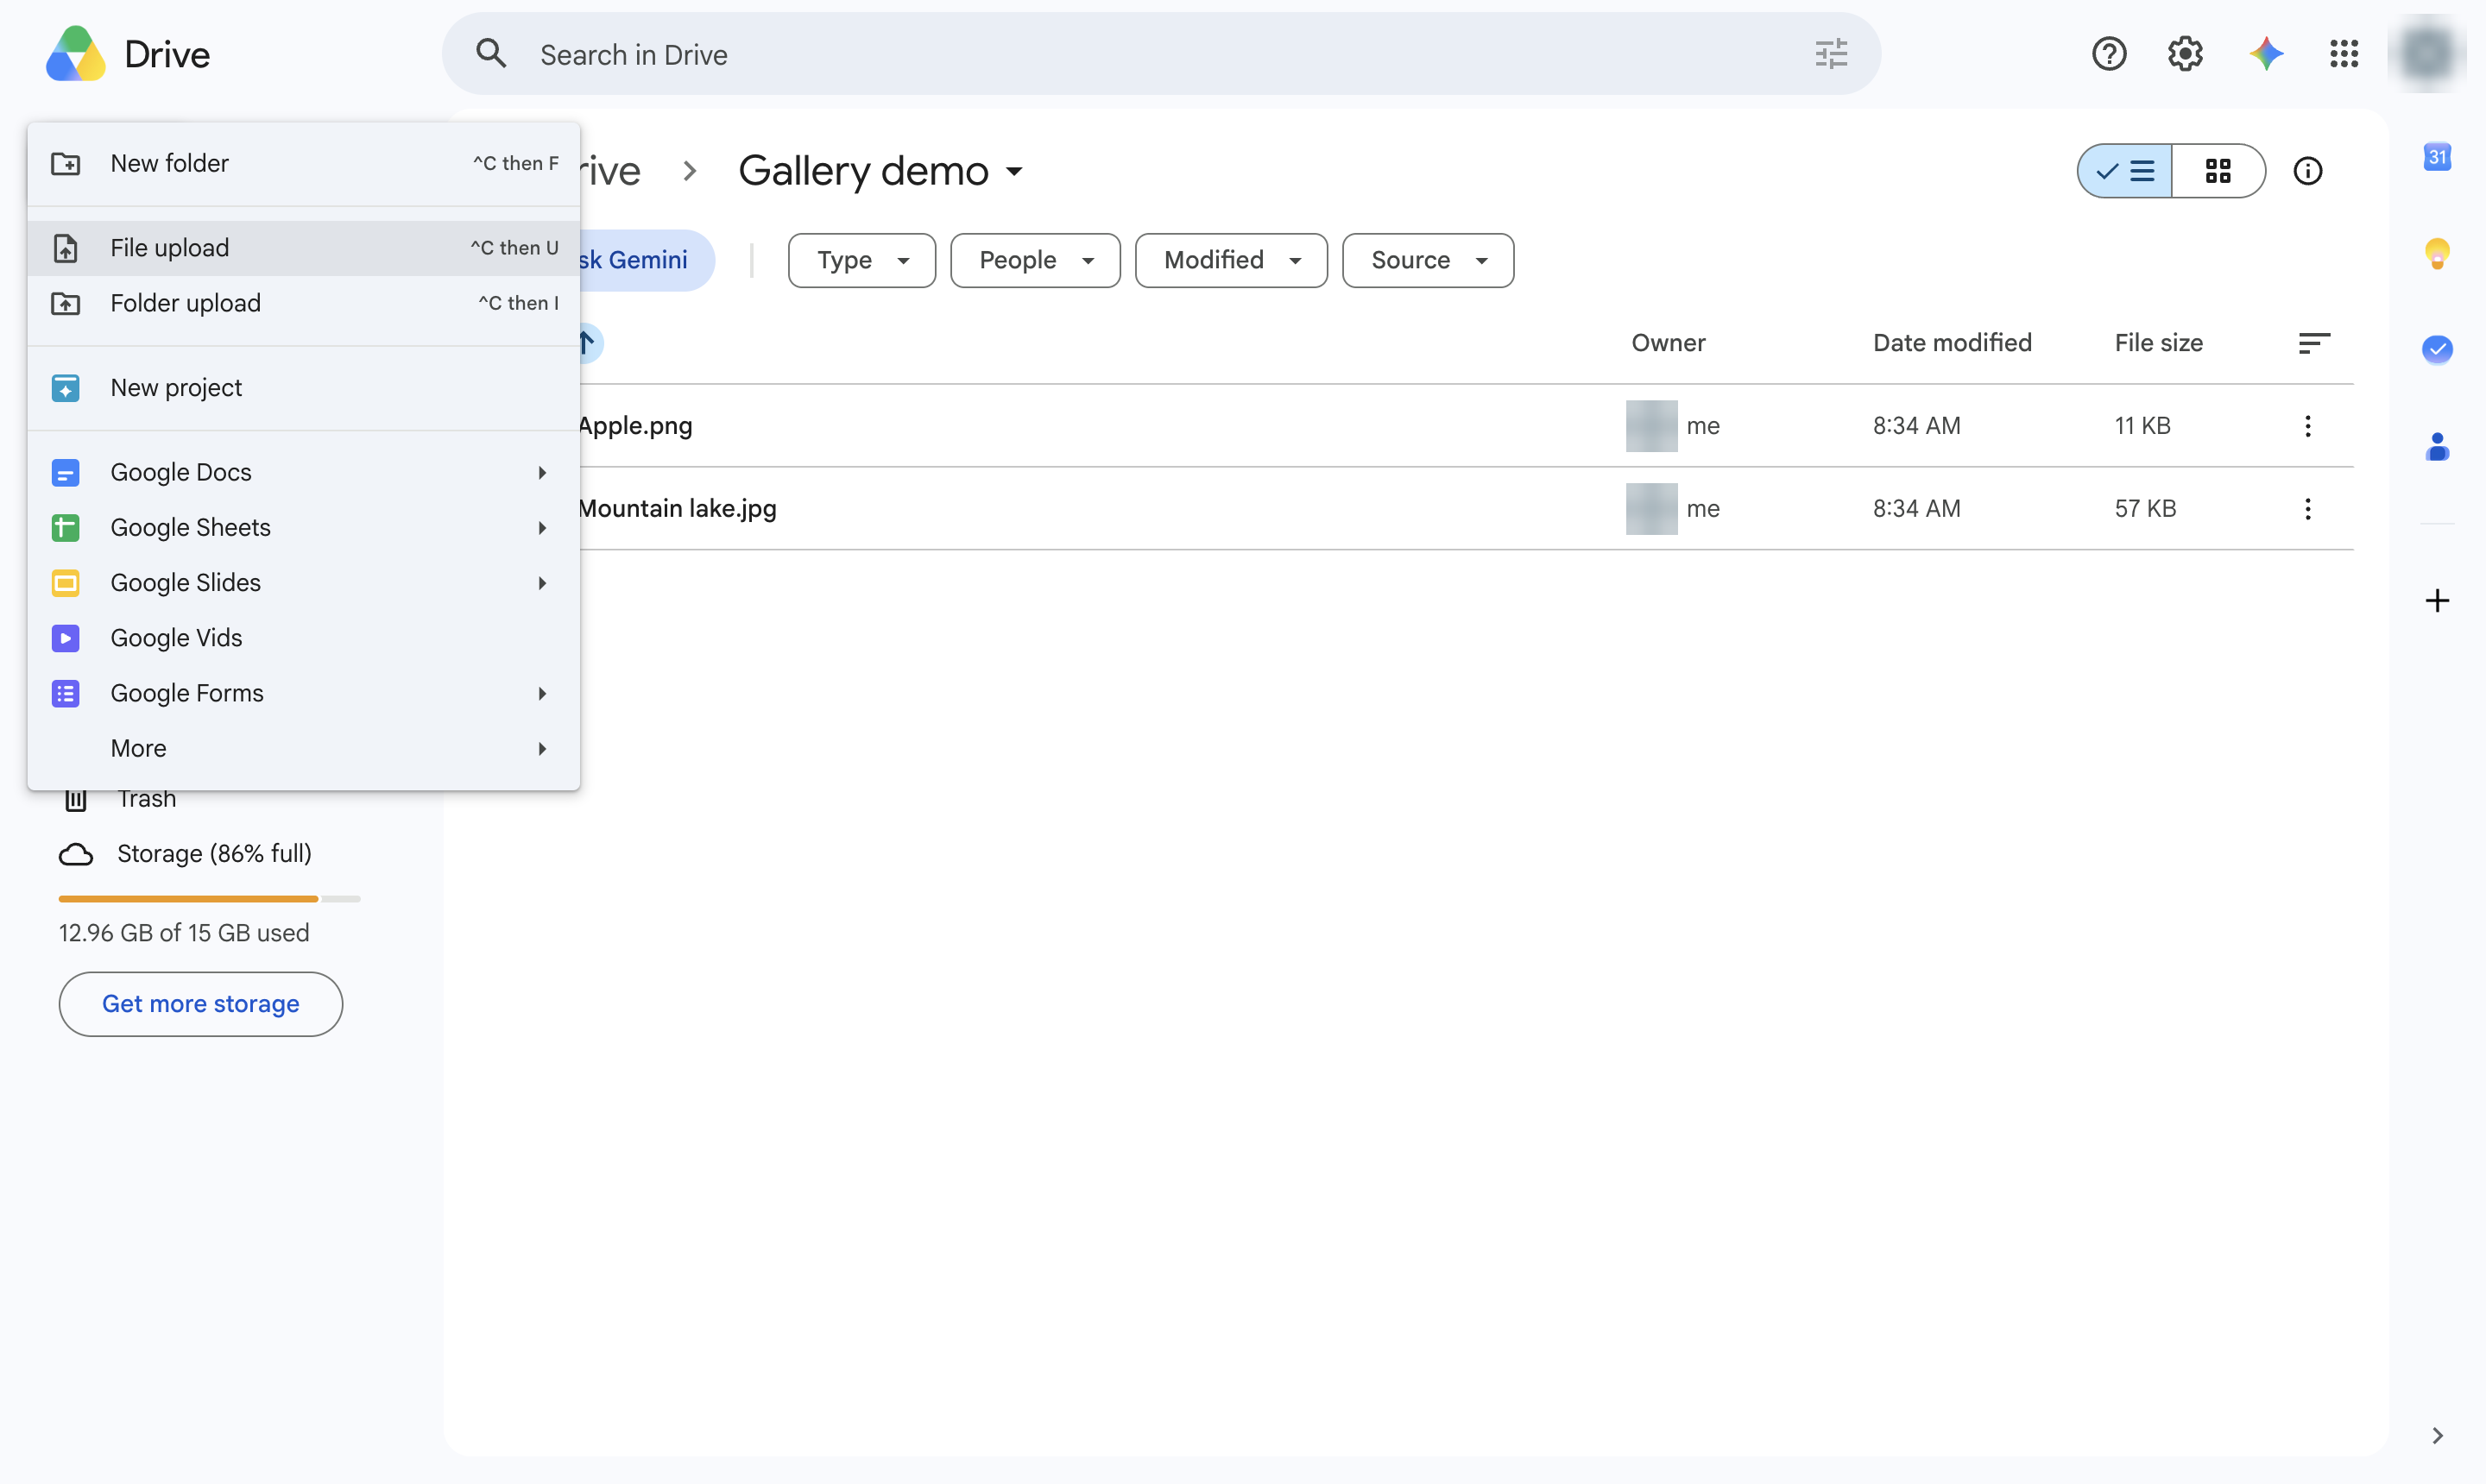This screenshot has height=1484, width=2486.
Task: Expand the Google Docs submenu
Action: pos(303,472)
